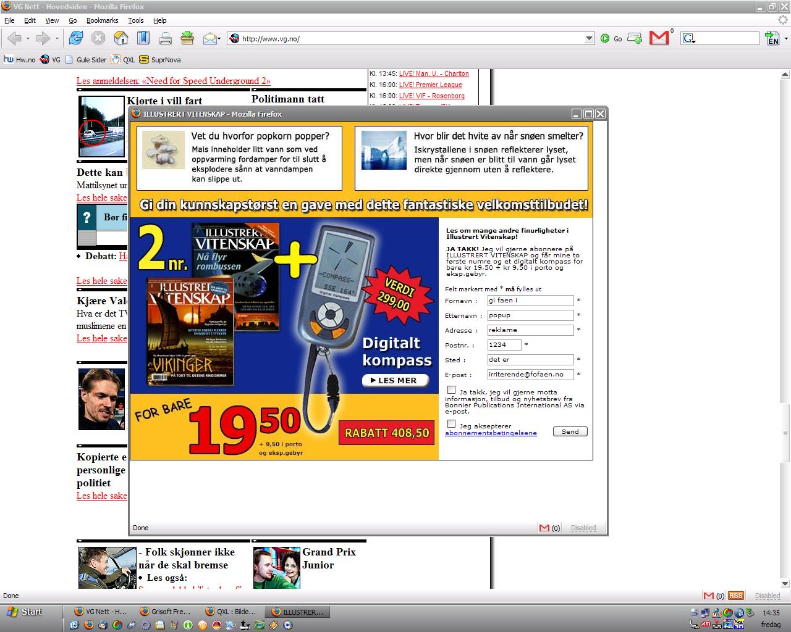Open the Hw.no bookmark
This screenshot has height=632, width=791.
[x=20, y=60]
